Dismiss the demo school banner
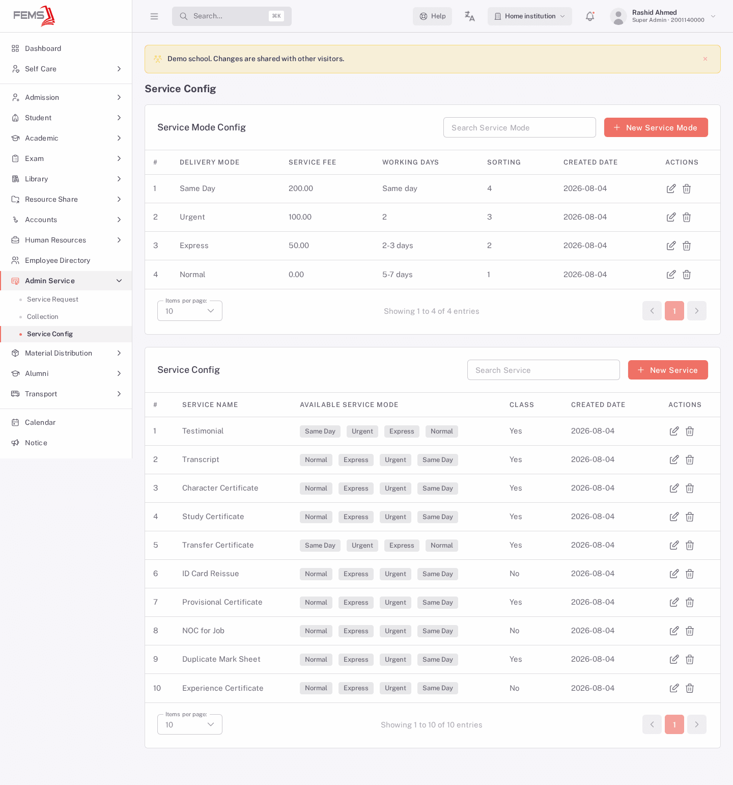Viewport: 733px width, 785px height. pyautogui.click(x=705, y=59)
